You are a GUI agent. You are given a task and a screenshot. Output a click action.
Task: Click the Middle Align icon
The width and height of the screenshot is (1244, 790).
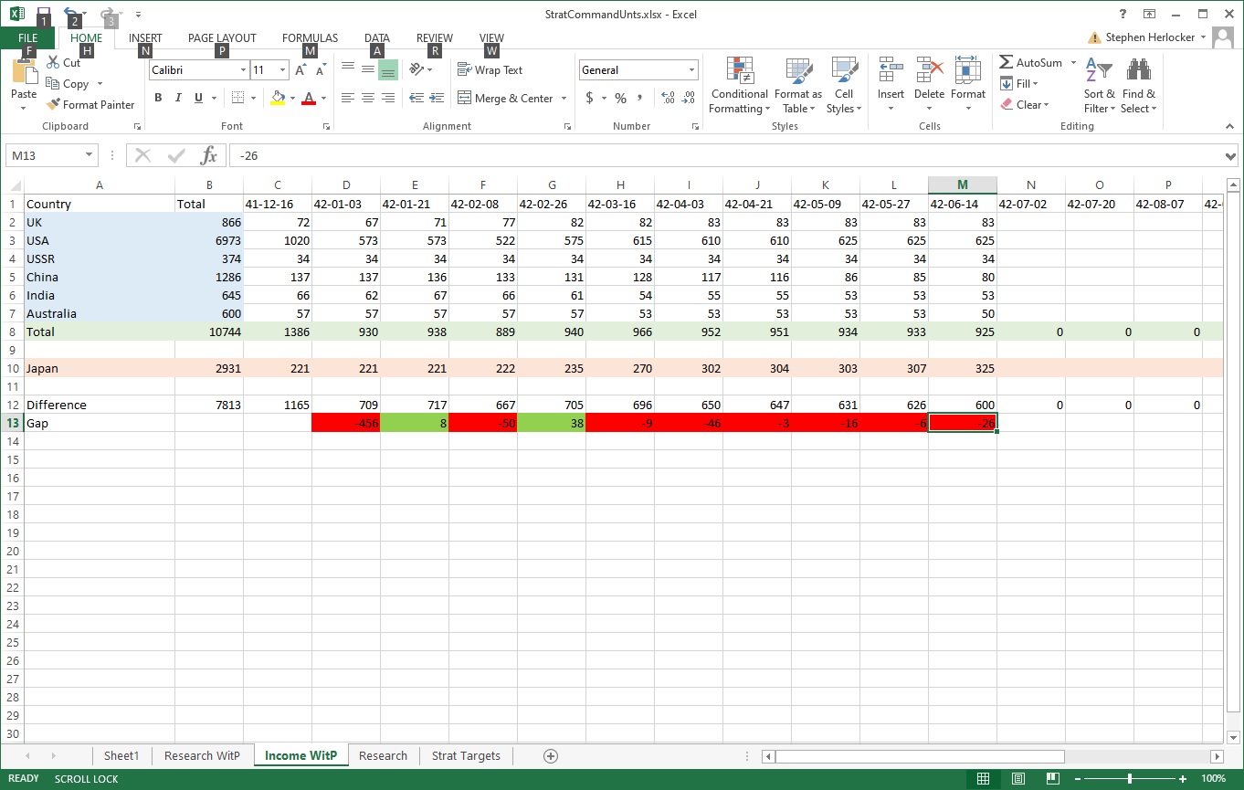368,70
